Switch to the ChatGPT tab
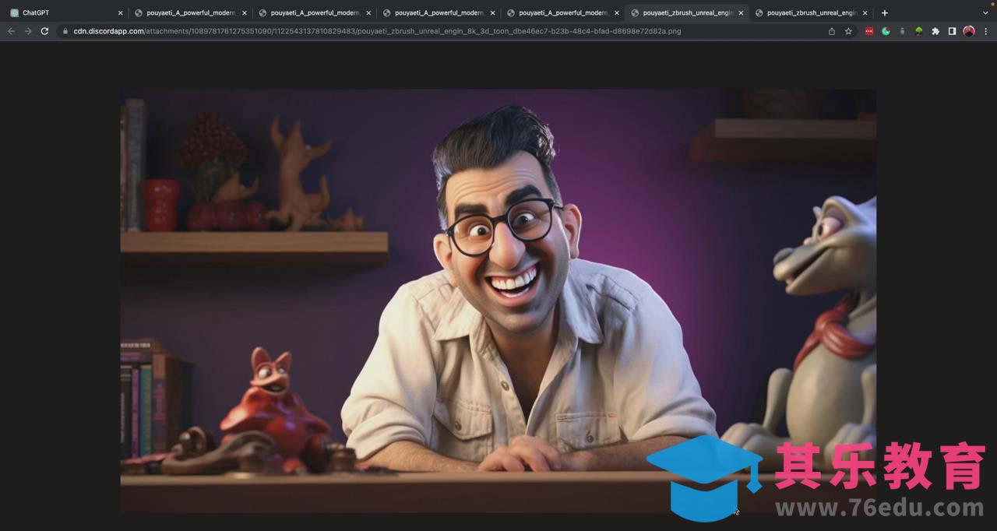997x531 pixels. (62, 12)
